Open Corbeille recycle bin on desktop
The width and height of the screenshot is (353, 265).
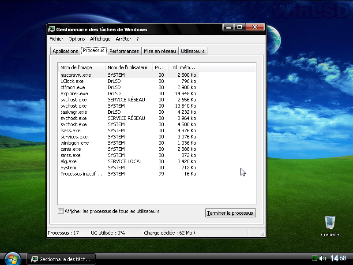tap(330, 226)
